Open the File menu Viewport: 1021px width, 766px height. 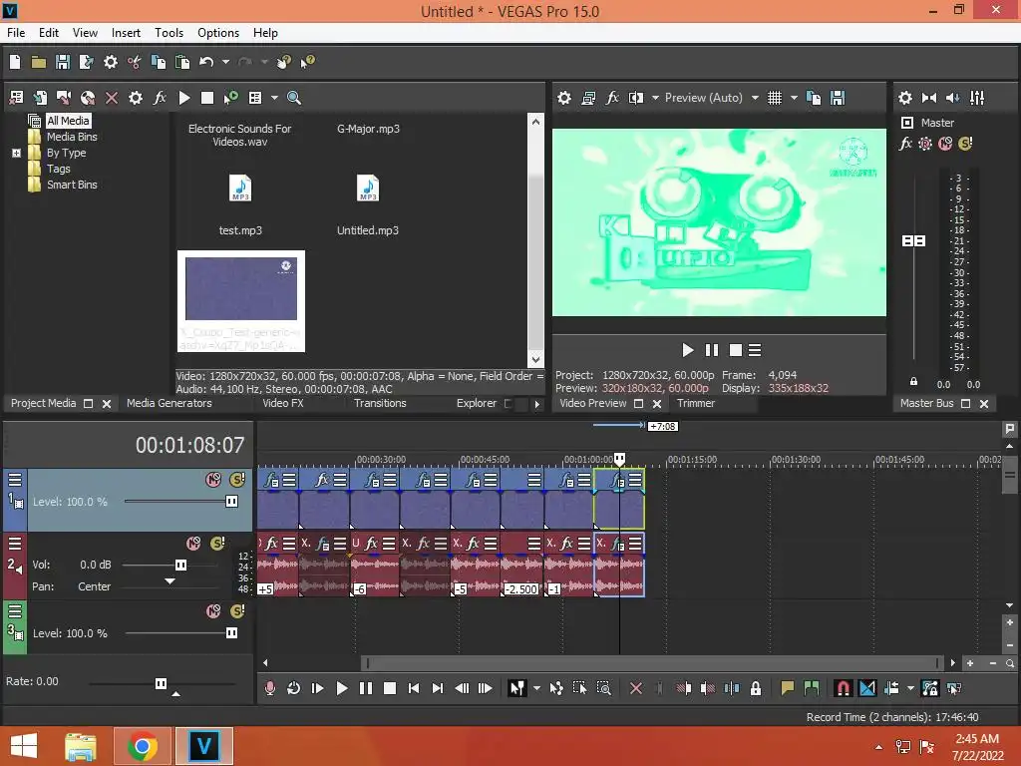pyautogui.click(x=16, y=33)
